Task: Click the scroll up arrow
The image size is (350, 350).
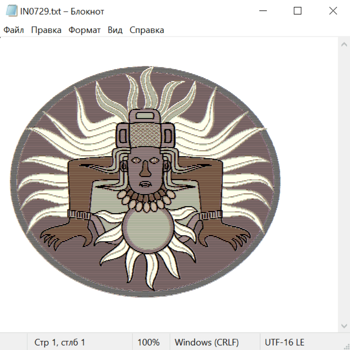Action: tap(344, 45)
